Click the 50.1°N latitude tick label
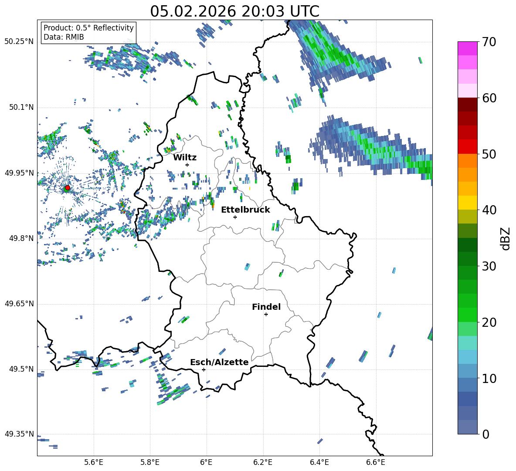 tap(21, 107)
